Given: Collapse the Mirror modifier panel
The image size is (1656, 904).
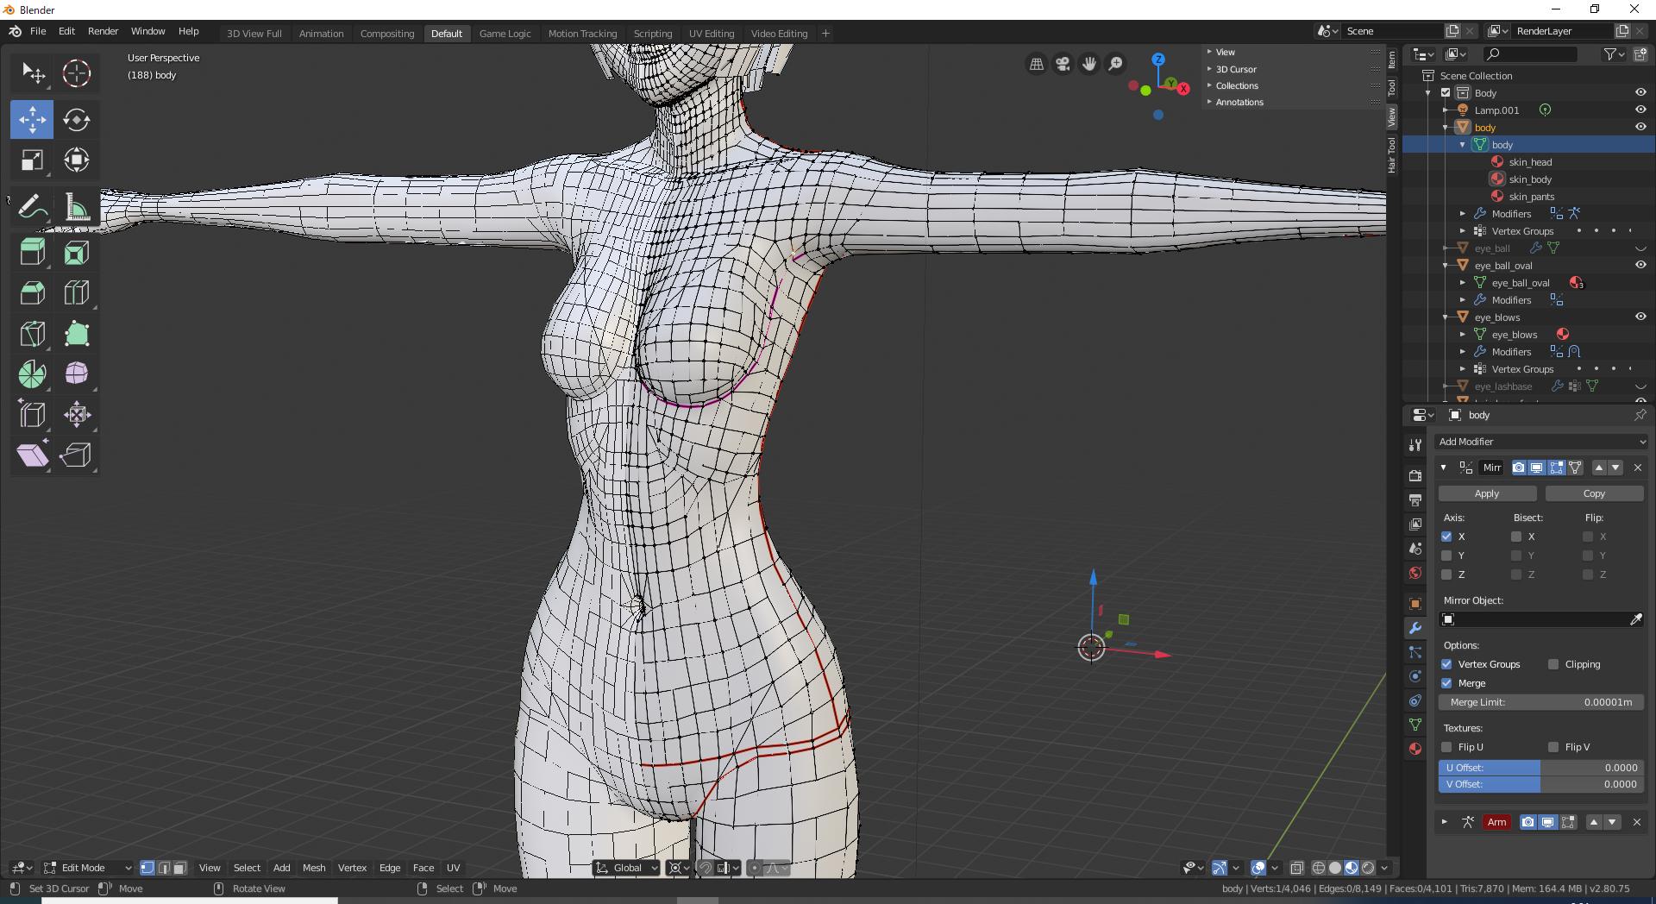Looking at the screenshot, I should [x=1444, y=468].
